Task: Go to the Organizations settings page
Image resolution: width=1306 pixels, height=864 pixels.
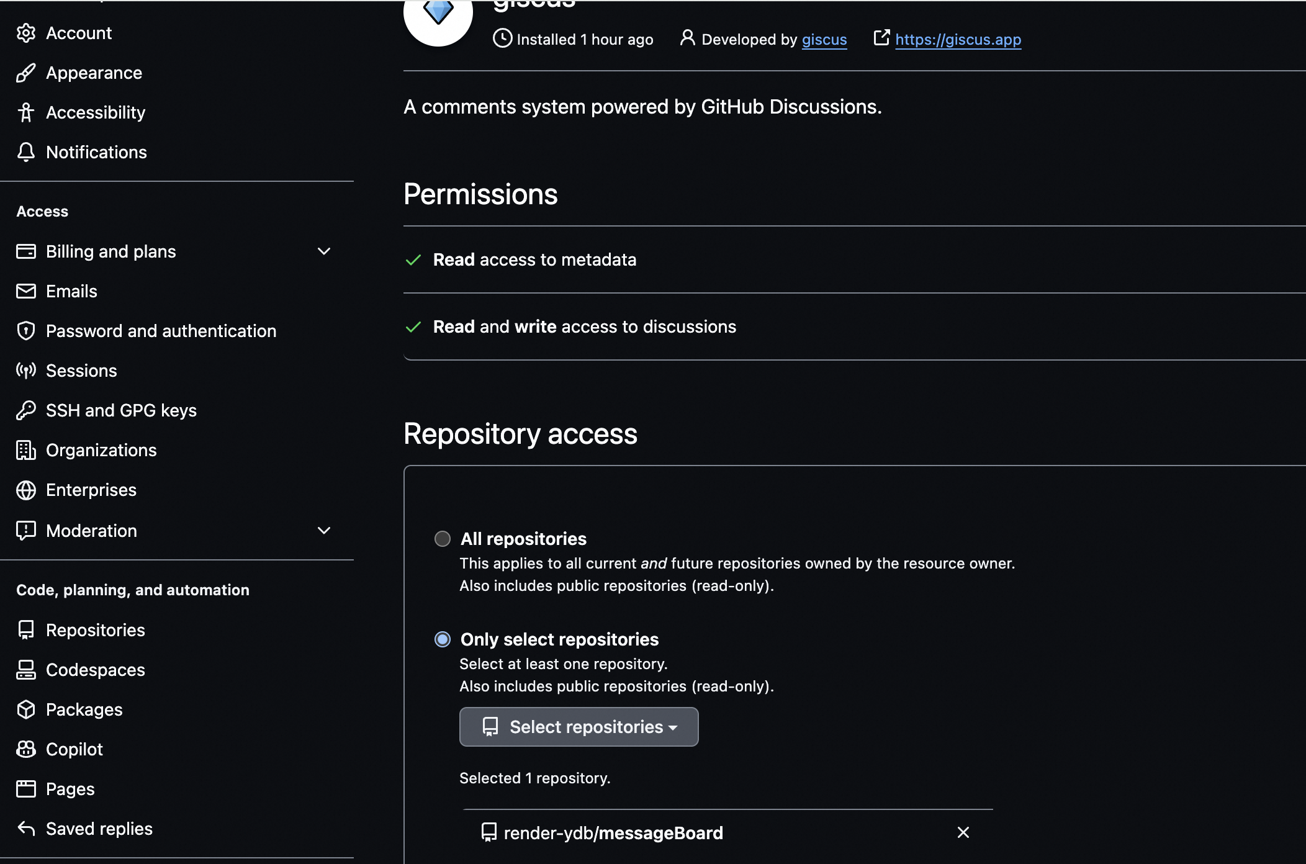Action: (101, 450)
